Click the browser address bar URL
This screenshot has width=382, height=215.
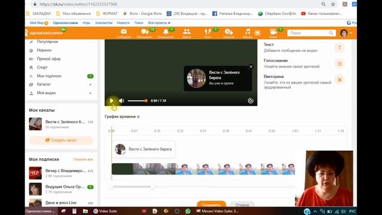tap(78, 4)
